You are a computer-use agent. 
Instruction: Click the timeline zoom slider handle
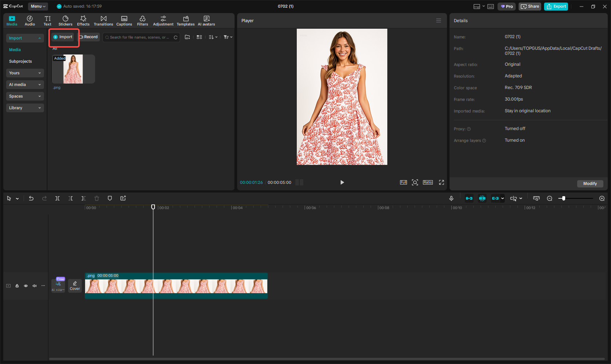pos(564,198)
